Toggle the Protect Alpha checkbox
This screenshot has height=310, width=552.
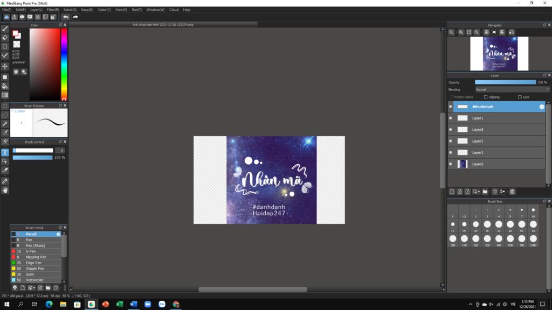451,97
